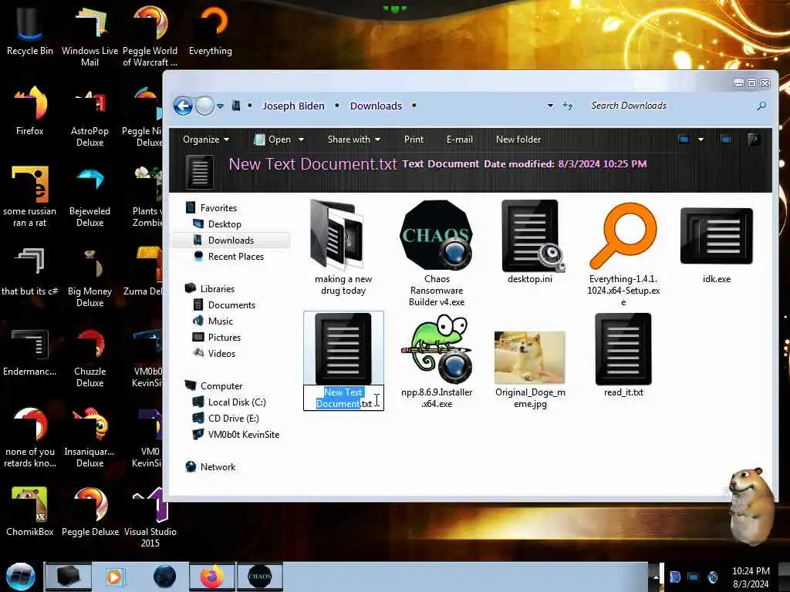The width and height of the screenshot is (790, 592).
Task: Click the Recycle Bin desktop icon
Action: (x=30, y=29)
